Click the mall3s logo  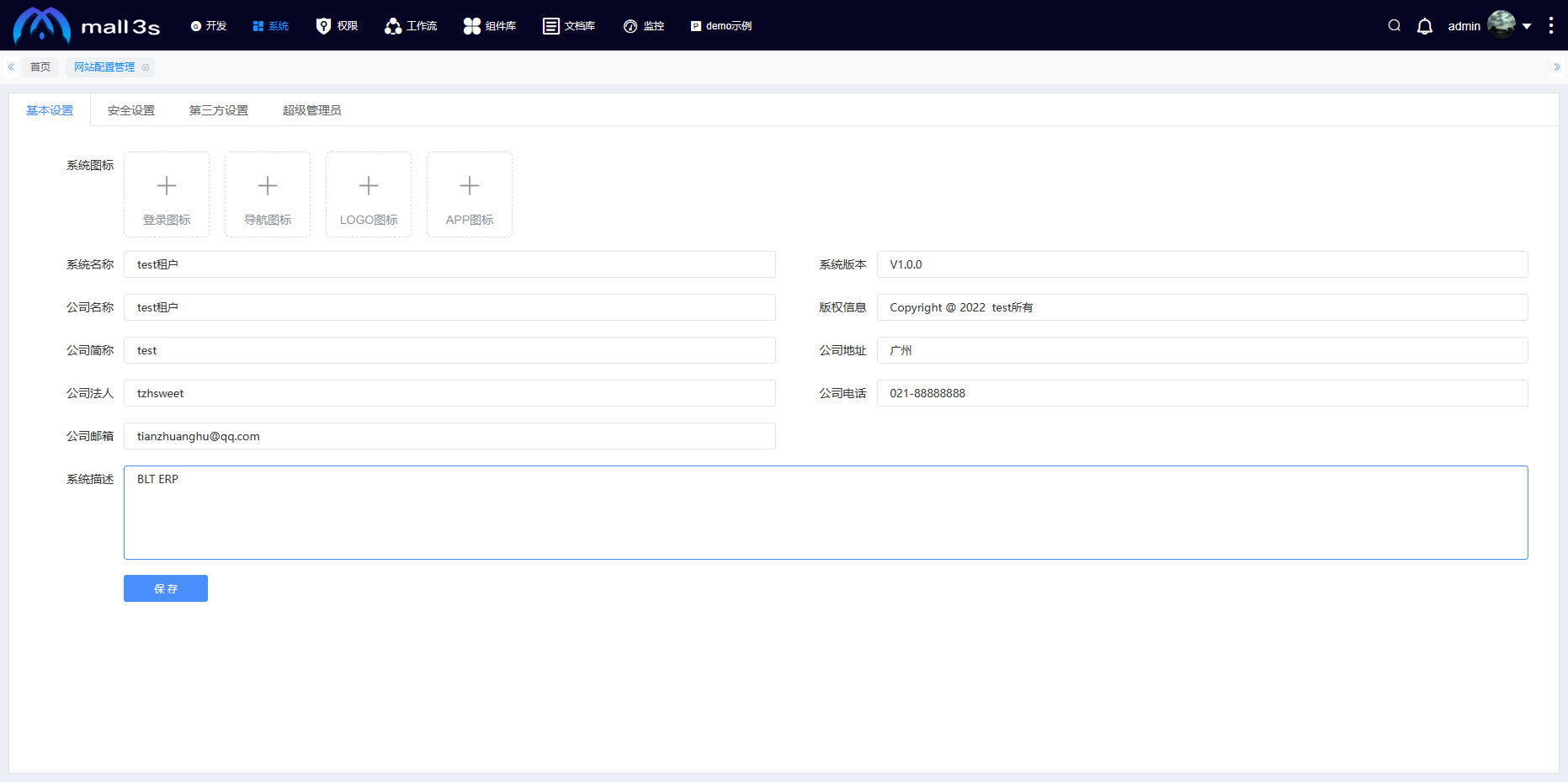click(x=86, y=25)
